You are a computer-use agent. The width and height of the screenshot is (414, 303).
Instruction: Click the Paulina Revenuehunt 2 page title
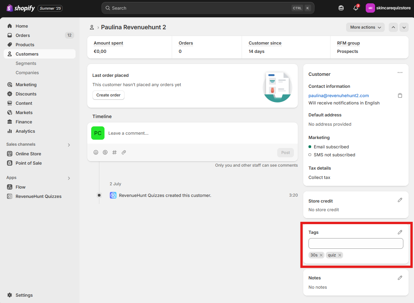click(133, 27)
